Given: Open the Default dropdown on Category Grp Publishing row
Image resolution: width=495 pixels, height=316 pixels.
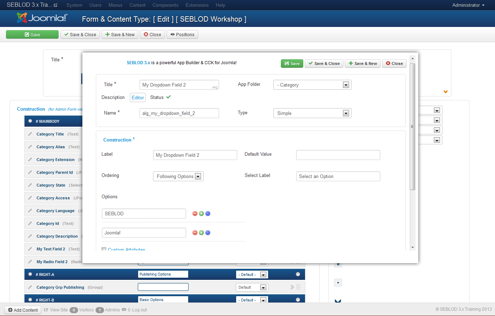Looking at the screenshot, I should pyautogui.click(x=252, y=287).
